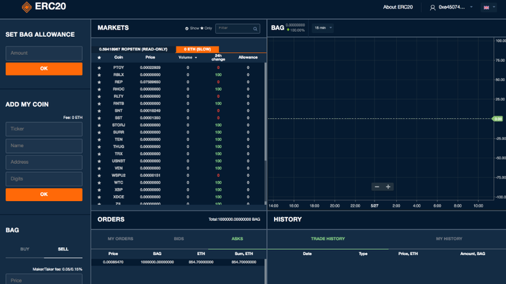
Task: Favorite the XDCE coin star
Action: tap(99, 197)
